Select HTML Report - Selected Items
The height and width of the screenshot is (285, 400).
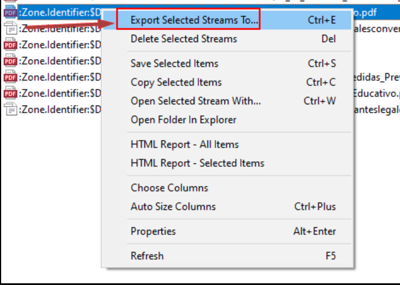click(x=197, y=163)
